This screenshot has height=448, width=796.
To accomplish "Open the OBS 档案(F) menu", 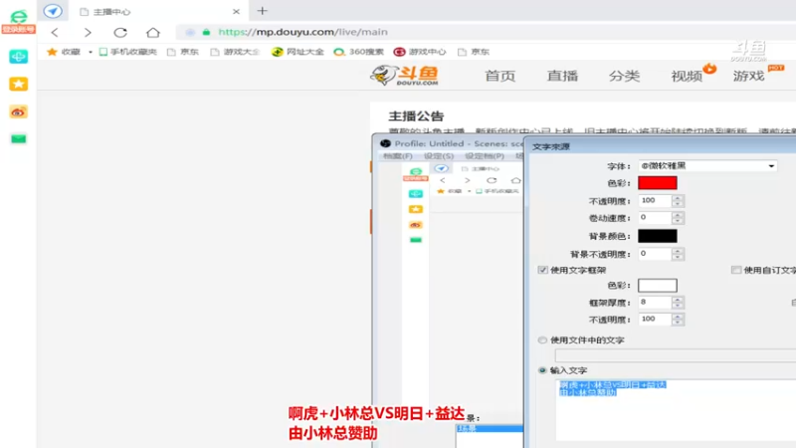I will [x=397, y=156].
